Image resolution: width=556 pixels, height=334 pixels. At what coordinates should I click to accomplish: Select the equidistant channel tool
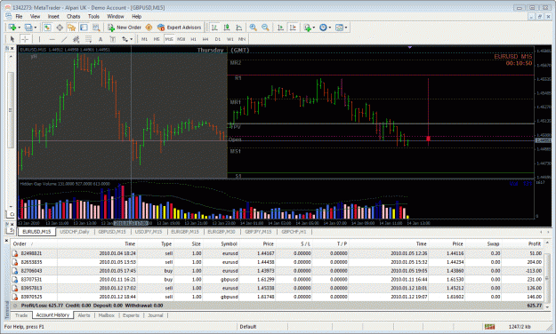76,39
